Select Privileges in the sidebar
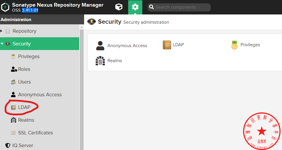The width and height of the screenshot is (282, 150). (x=29, y=56)
